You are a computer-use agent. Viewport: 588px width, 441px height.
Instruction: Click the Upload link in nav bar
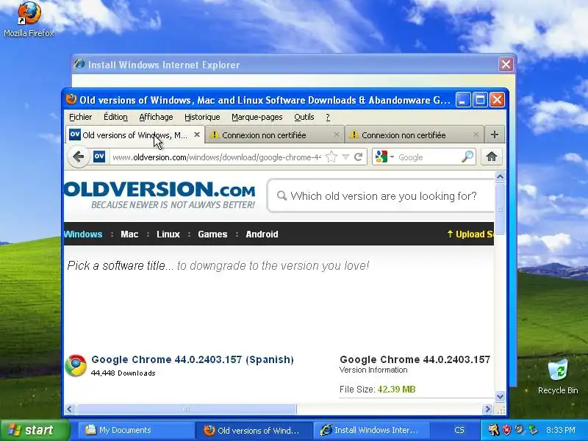[x=470, y=234]
